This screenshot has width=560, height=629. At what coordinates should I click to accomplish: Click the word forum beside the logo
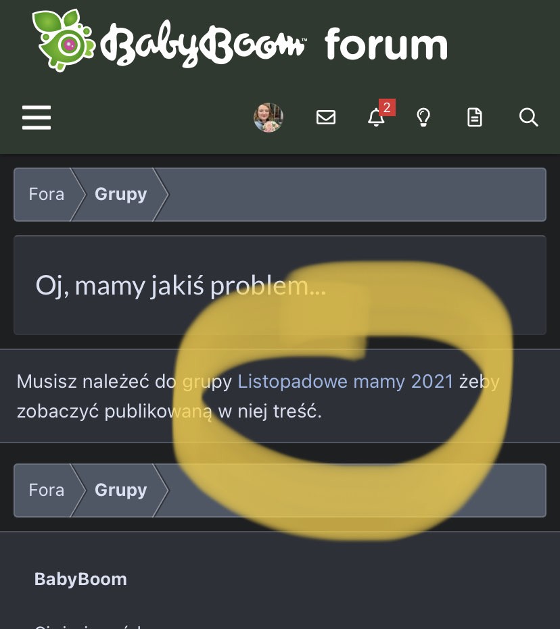(386, 43)
